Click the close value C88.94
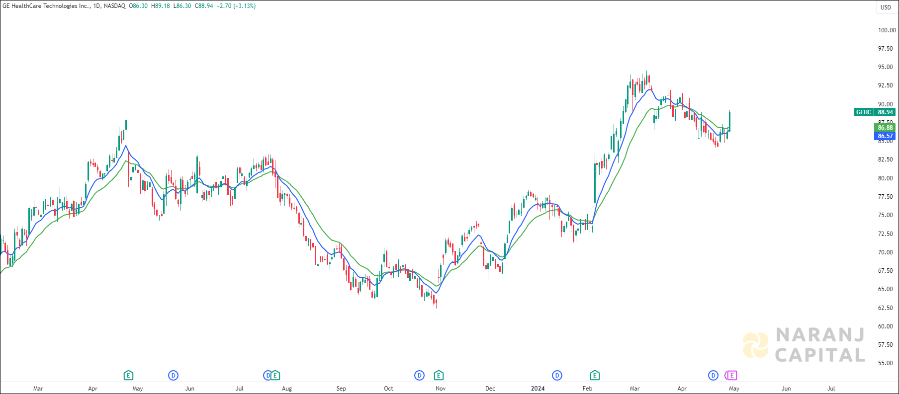The height and width of the screenshot is (394, 899). (x=204, y=6)
